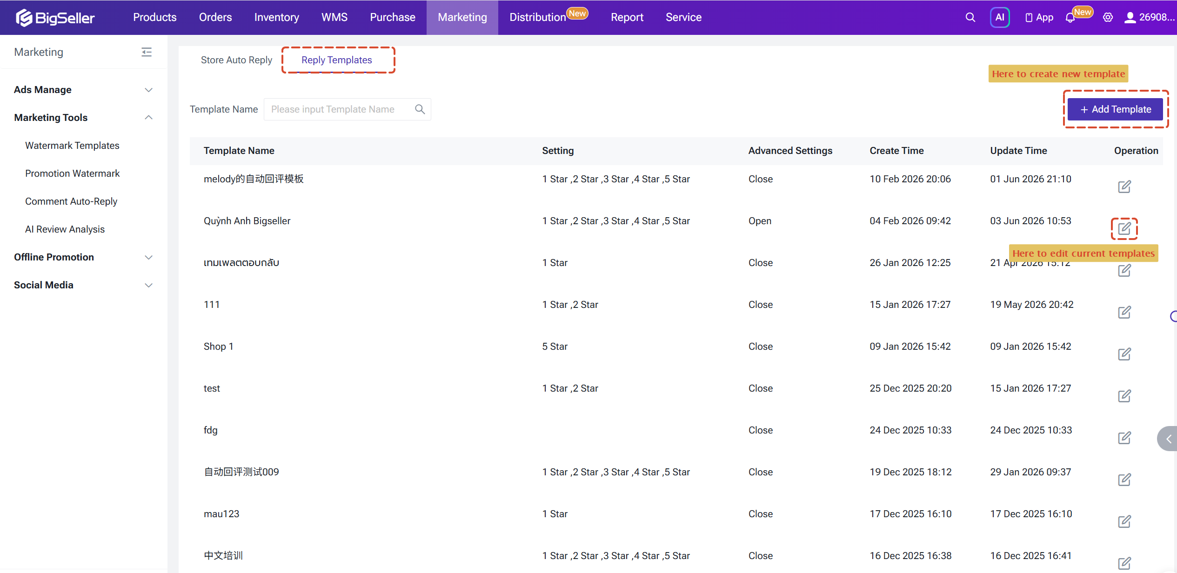Edit the 111 template

coord(1124,313)
